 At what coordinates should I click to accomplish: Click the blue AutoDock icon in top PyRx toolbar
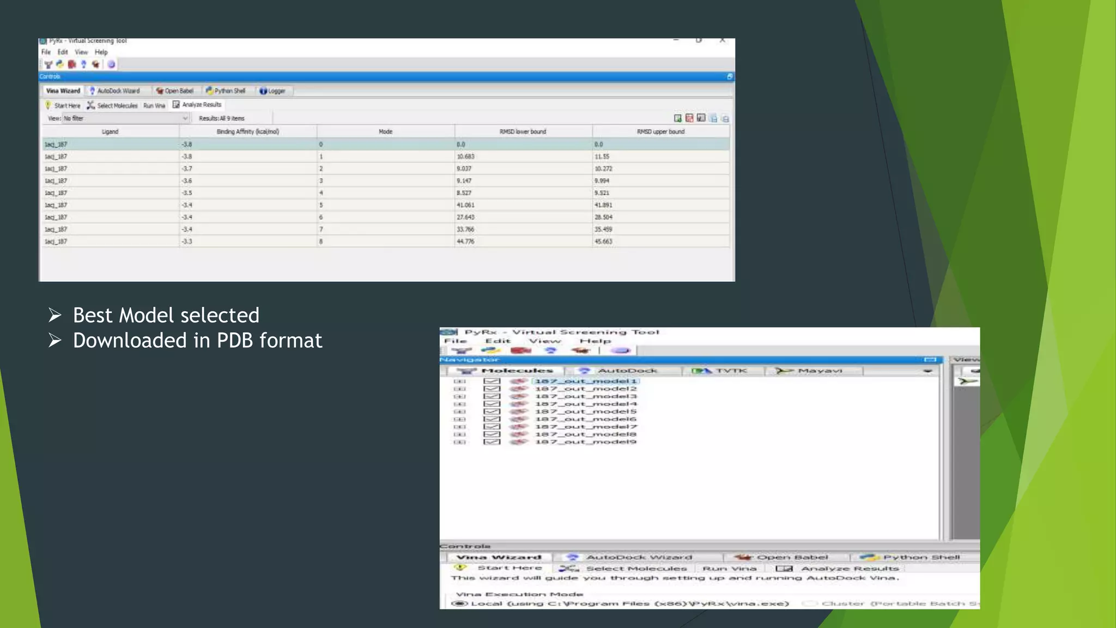[83, 64]
